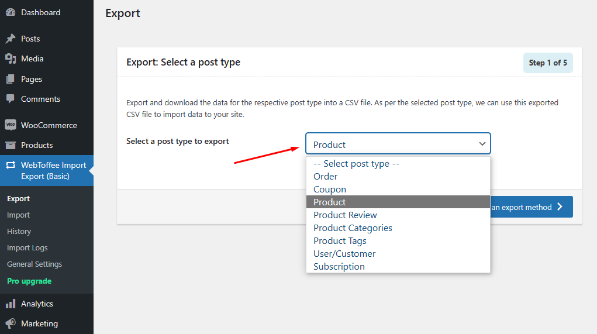Click the WooCommerce logo icon

click(x=11, y=125)
